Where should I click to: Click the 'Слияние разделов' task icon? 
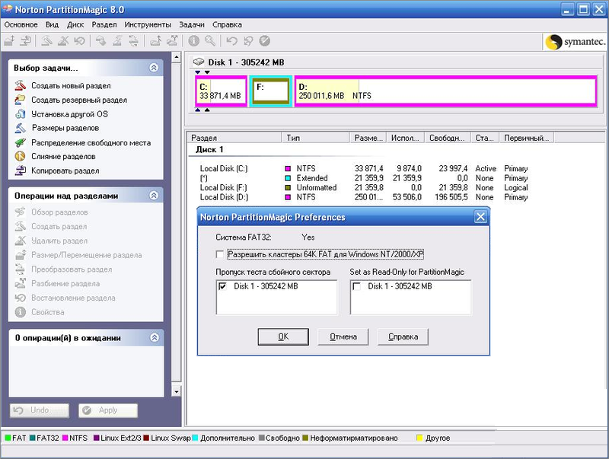(x=21, y=156)
